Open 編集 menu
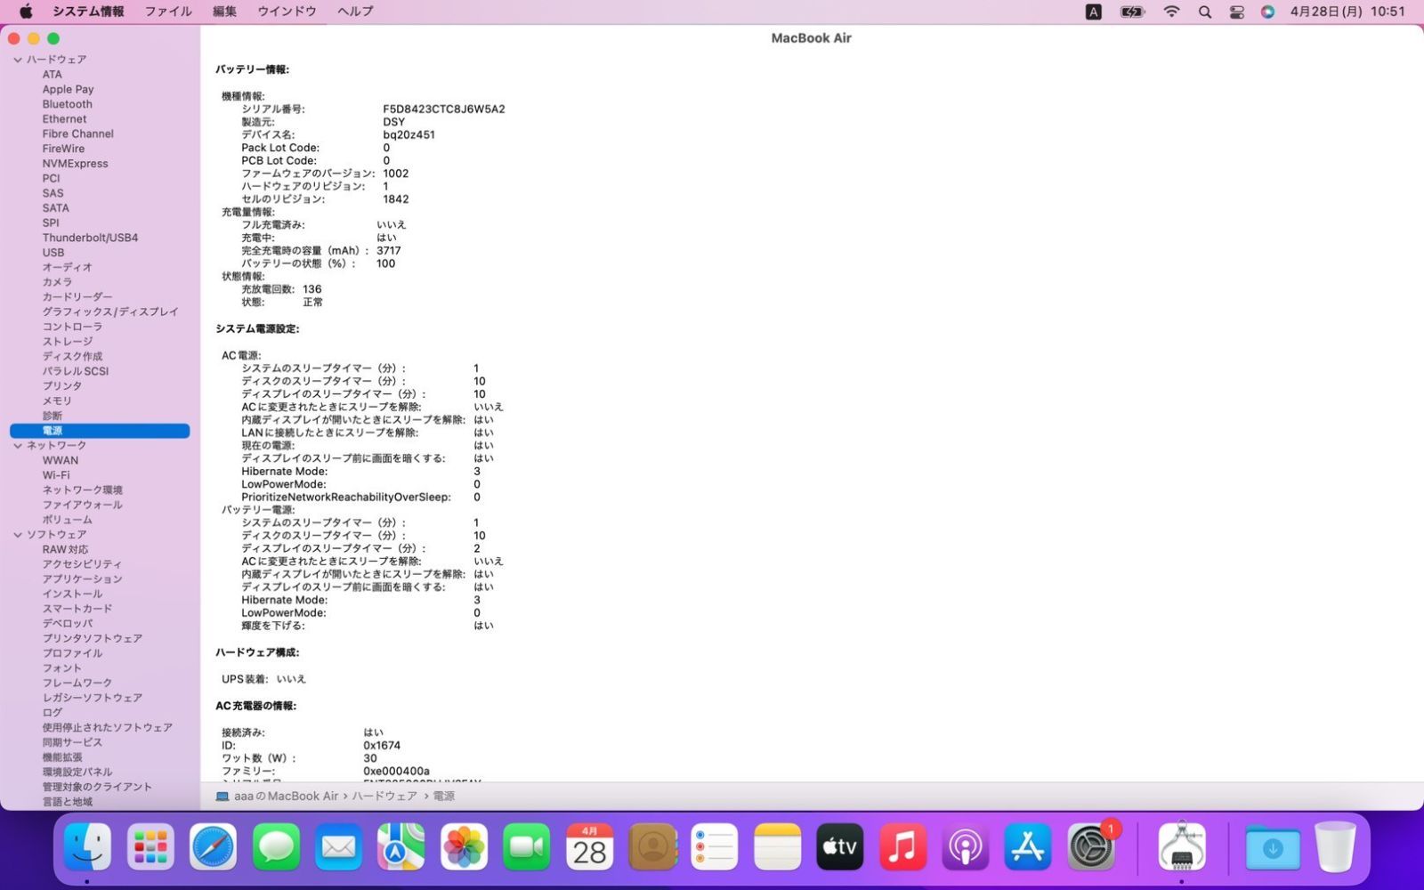Viewport: 1424px width, 890px height. click(x=225, y=12)
